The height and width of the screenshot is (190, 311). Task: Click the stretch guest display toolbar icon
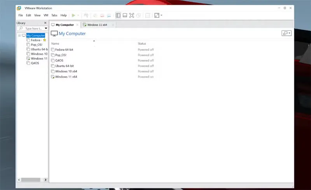tap(157, 15)
